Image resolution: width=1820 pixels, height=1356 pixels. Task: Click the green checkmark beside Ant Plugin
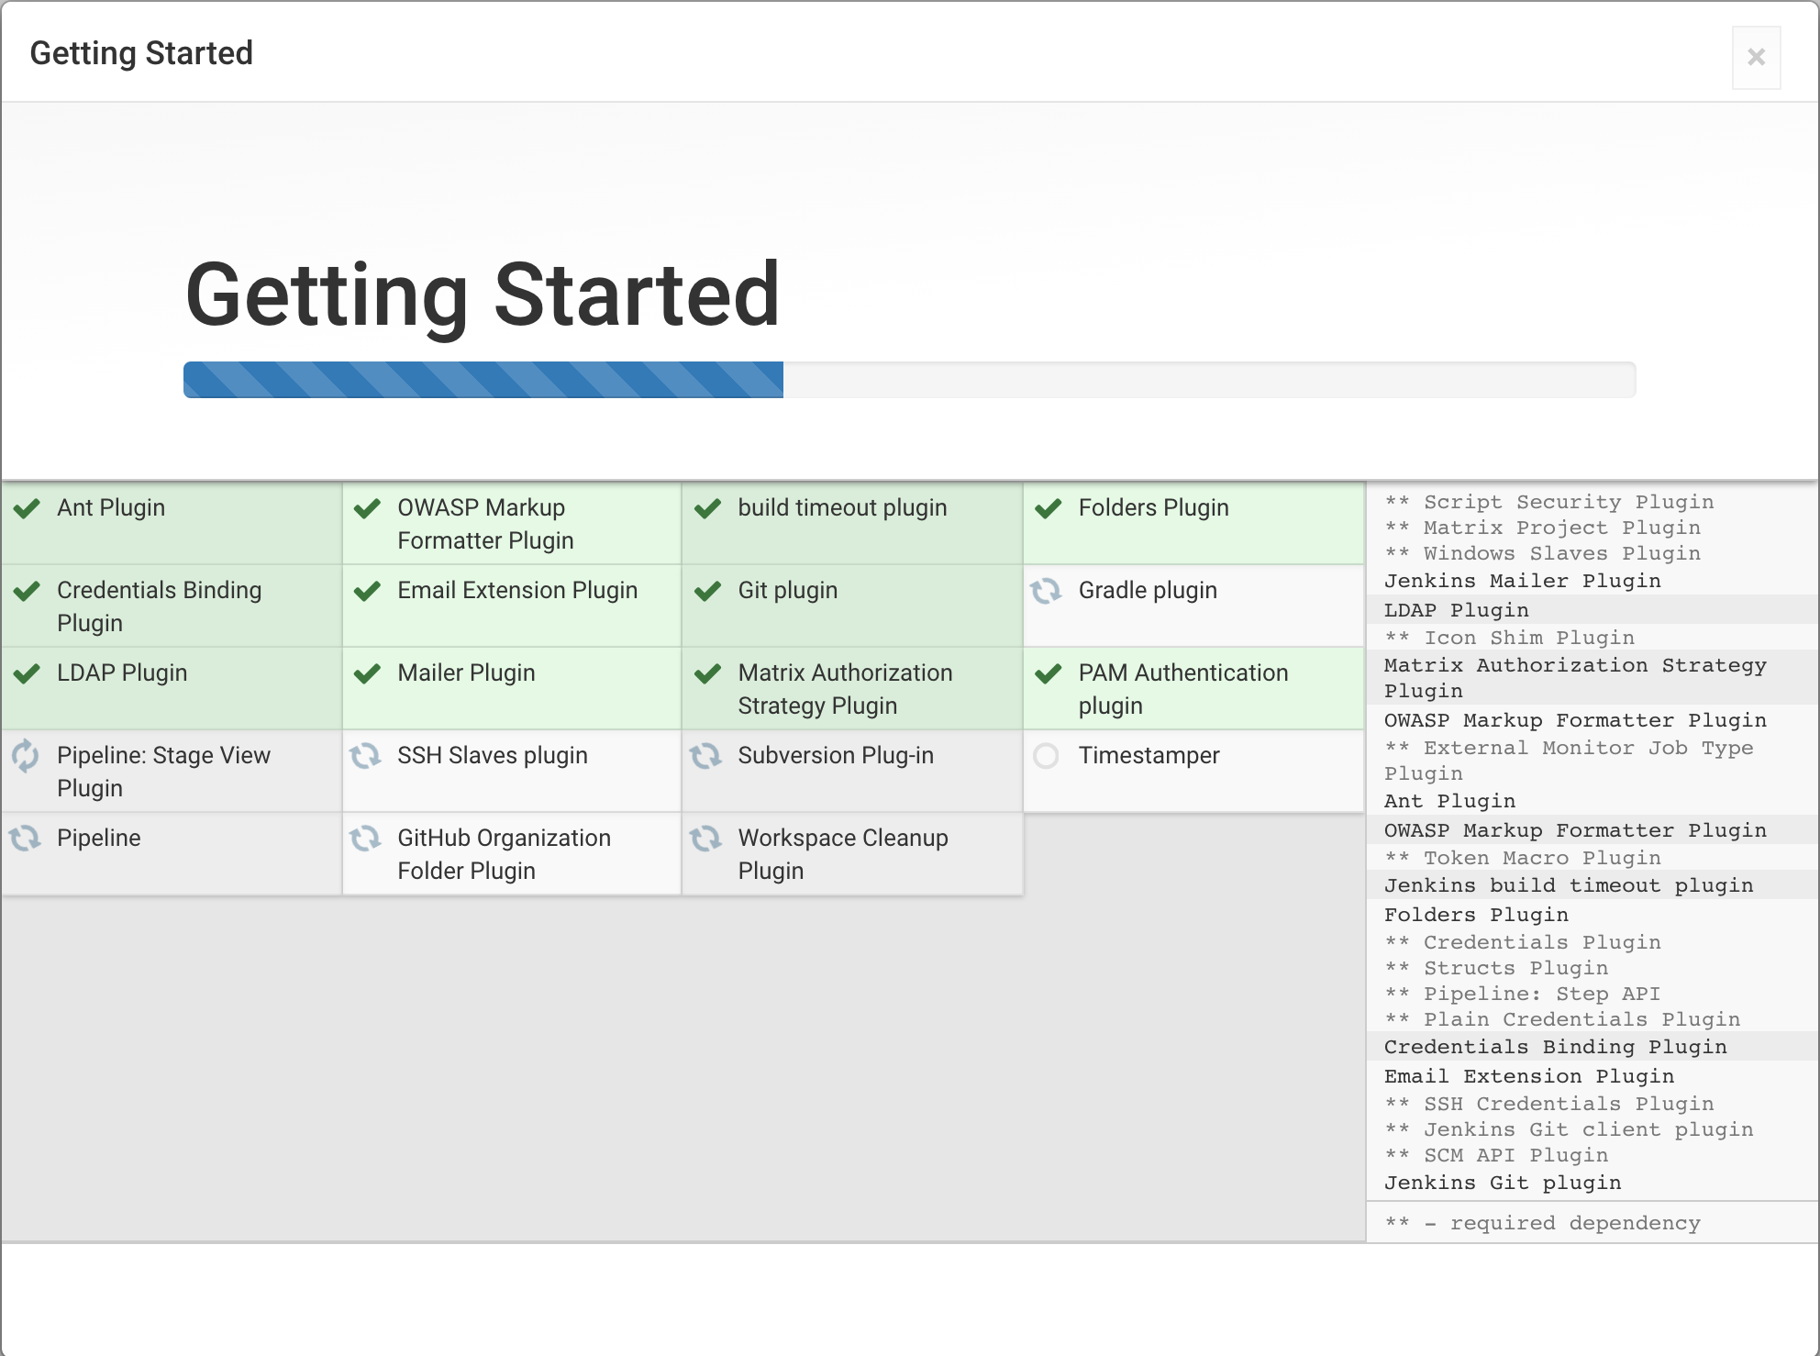pos(27,508)
